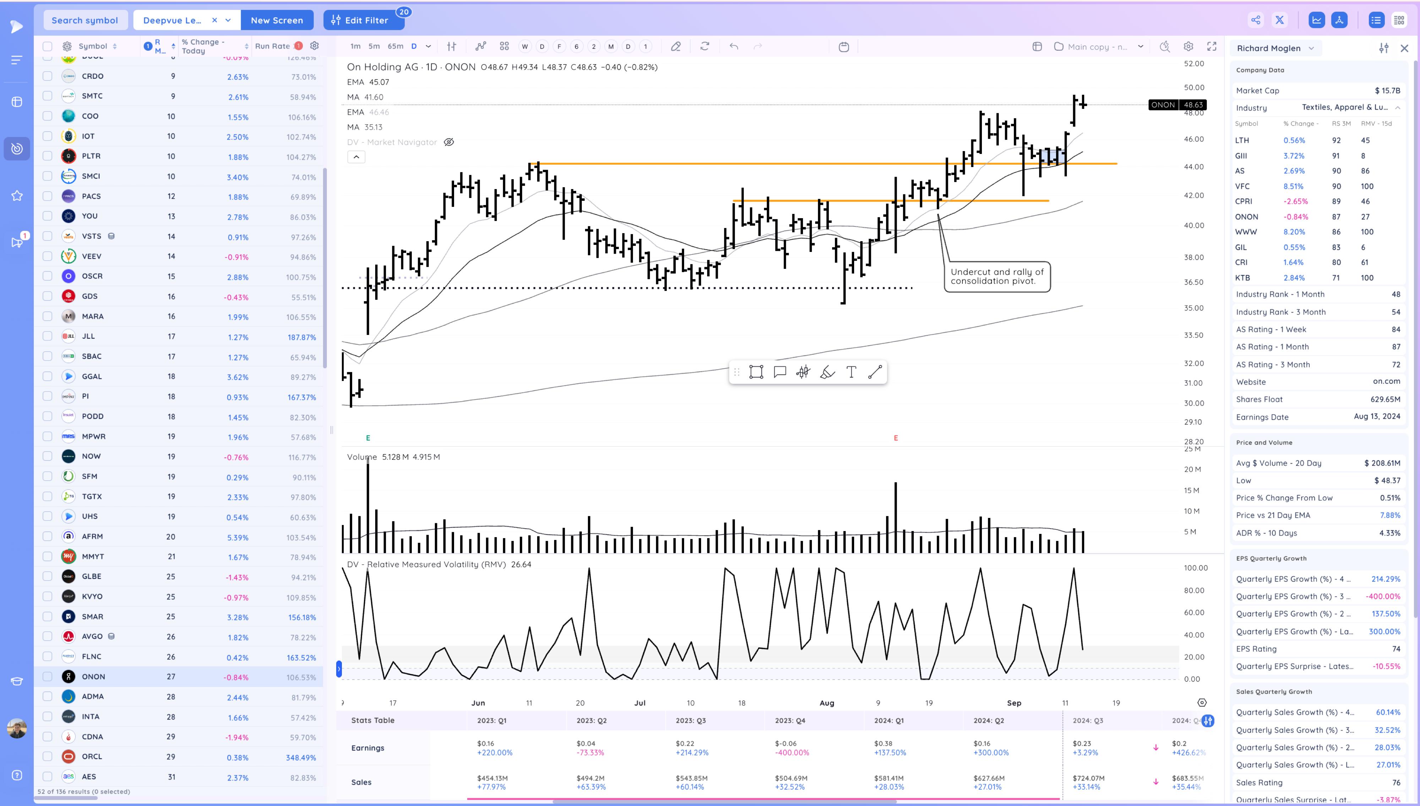
Task: Enter fullscreen chart mode
Action: [x=1212, y=46]
